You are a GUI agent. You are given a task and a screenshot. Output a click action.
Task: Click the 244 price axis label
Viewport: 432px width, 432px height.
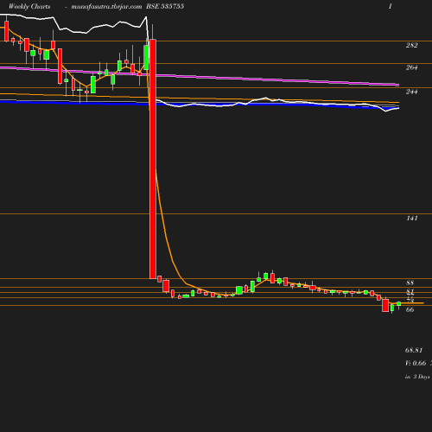411,92
